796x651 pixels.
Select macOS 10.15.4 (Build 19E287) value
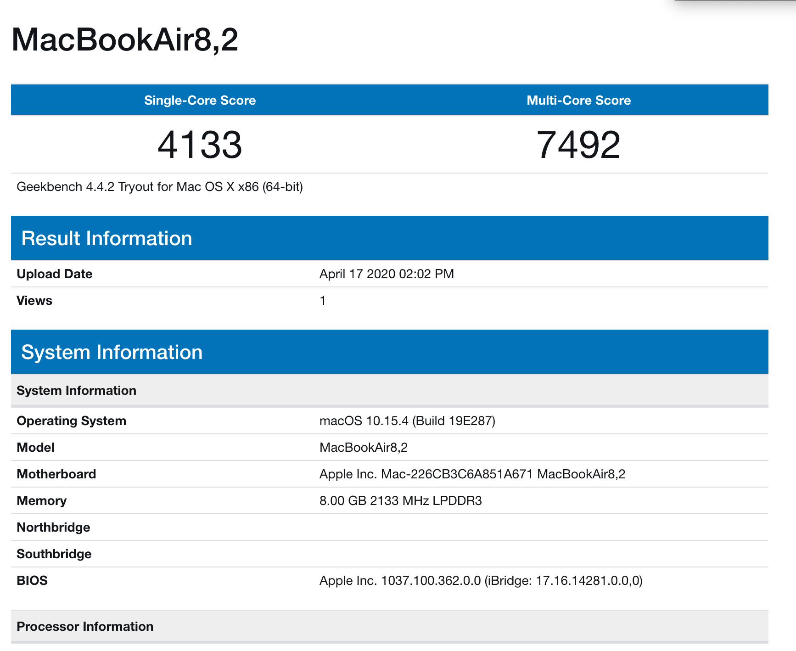407,421
